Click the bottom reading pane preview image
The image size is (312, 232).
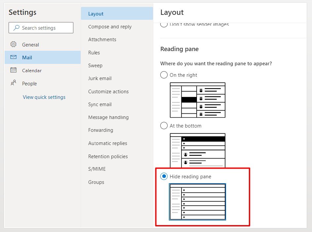point(198,150)
